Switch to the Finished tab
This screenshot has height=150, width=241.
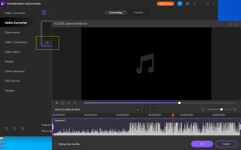coord(138,12)
